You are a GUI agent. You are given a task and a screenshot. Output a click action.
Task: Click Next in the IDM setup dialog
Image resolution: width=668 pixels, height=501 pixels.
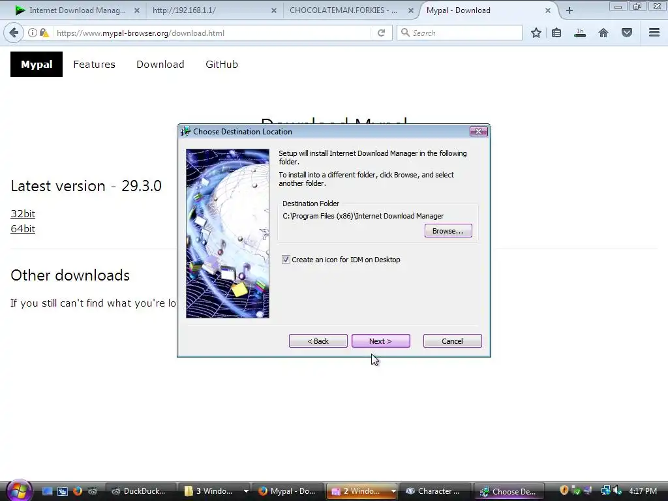coord(381,341)
